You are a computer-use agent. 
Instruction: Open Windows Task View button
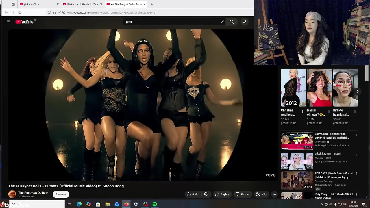(x=69, y=204)
